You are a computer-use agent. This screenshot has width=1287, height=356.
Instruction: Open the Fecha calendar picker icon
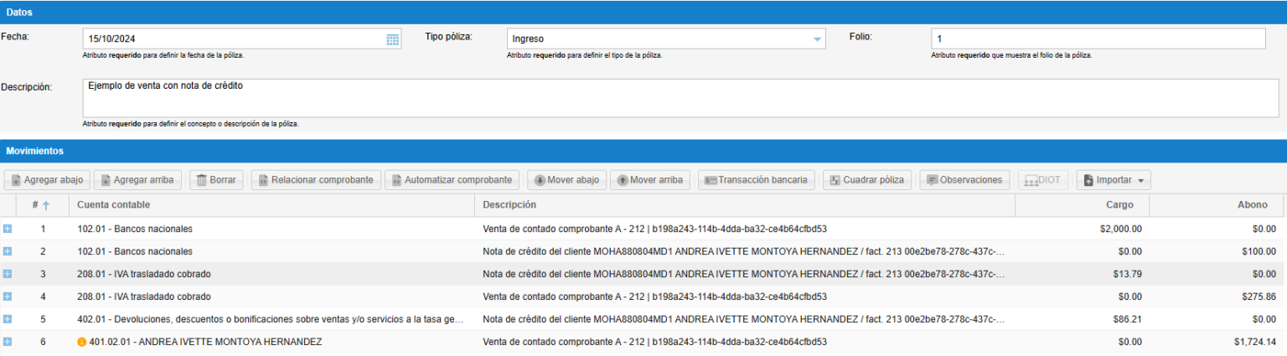(392, 39)
